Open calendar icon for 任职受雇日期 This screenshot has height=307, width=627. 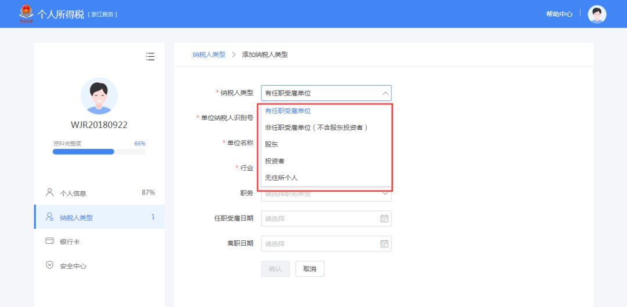(x=384, y=218)
